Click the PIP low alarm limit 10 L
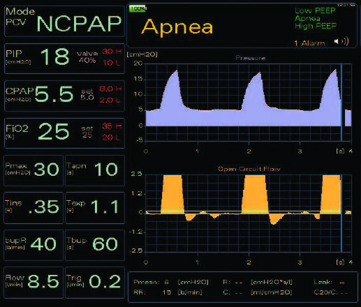 112,63
